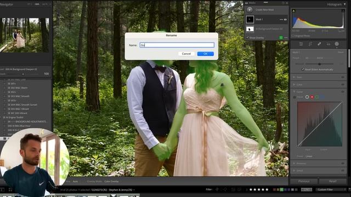Click the Reset button
Image resolution: width=351 pixels, height=197 pixels.
point(333,181)
